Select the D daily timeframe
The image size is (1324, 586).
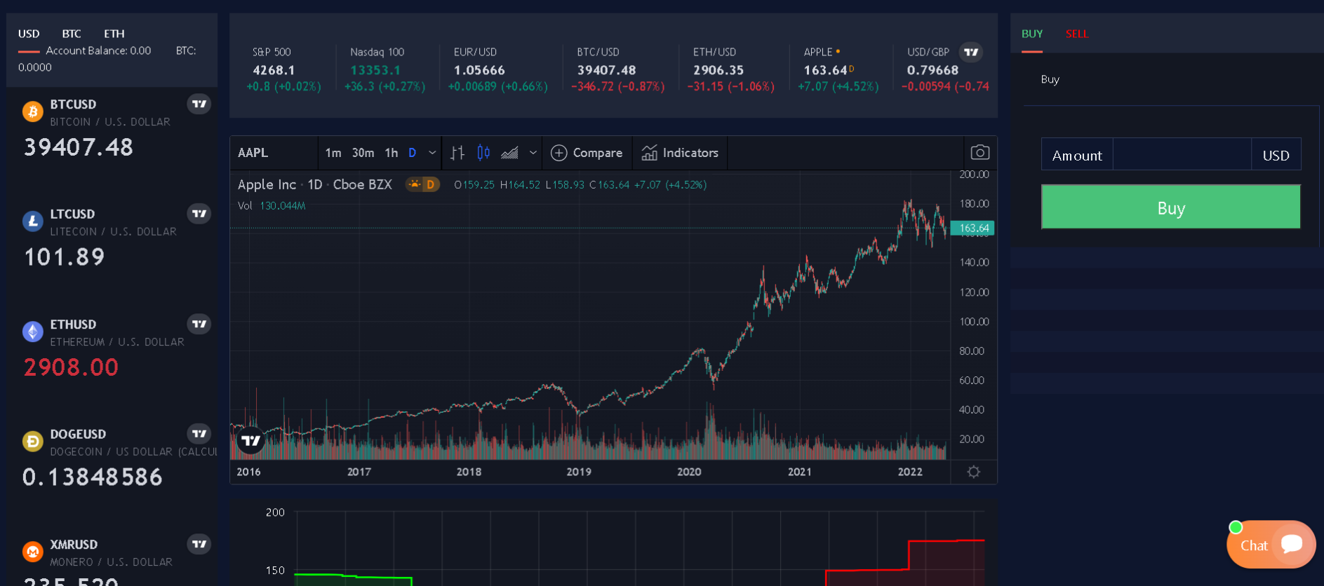tap(413, 153)
